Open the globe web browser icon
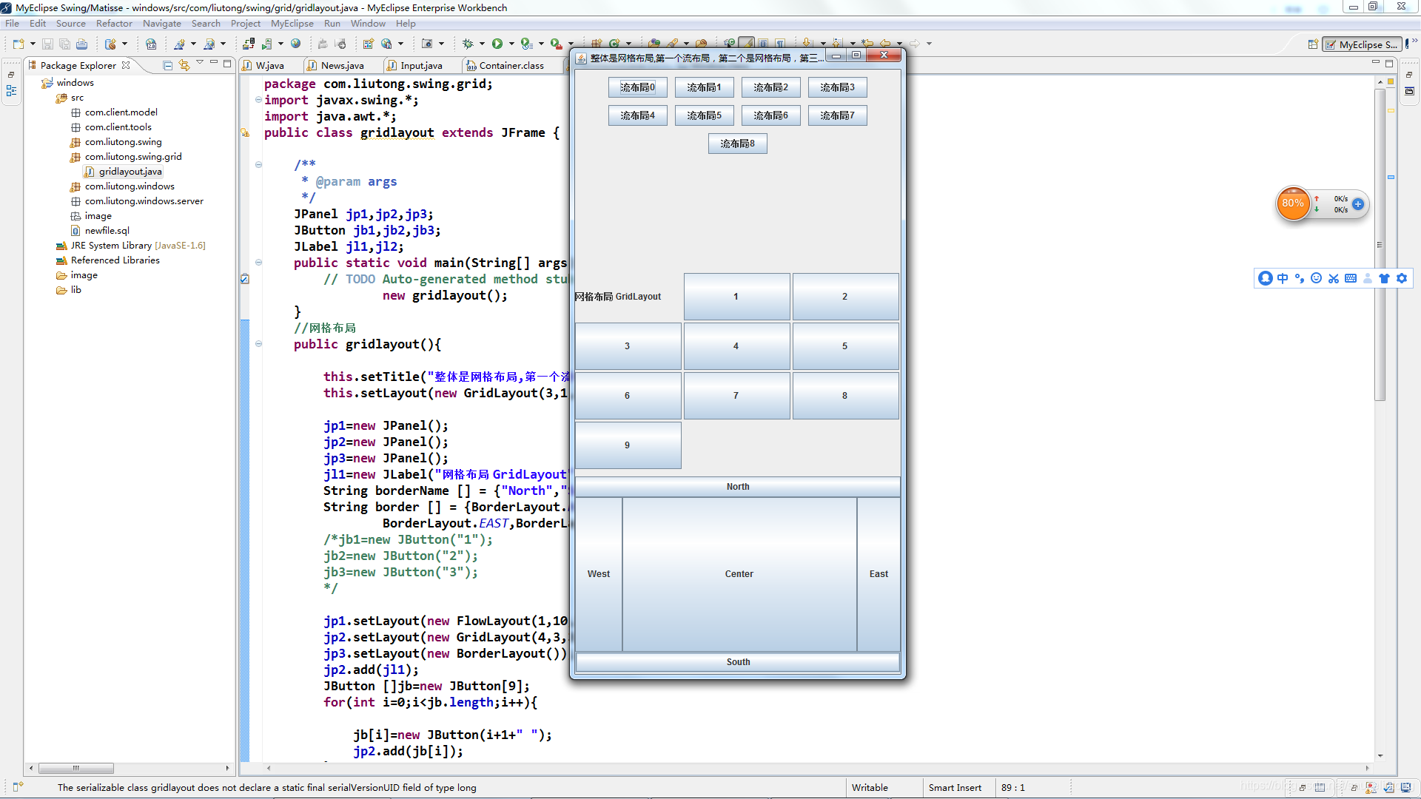The width and height of the screenshot is (1421, 799). pos(296,44)
